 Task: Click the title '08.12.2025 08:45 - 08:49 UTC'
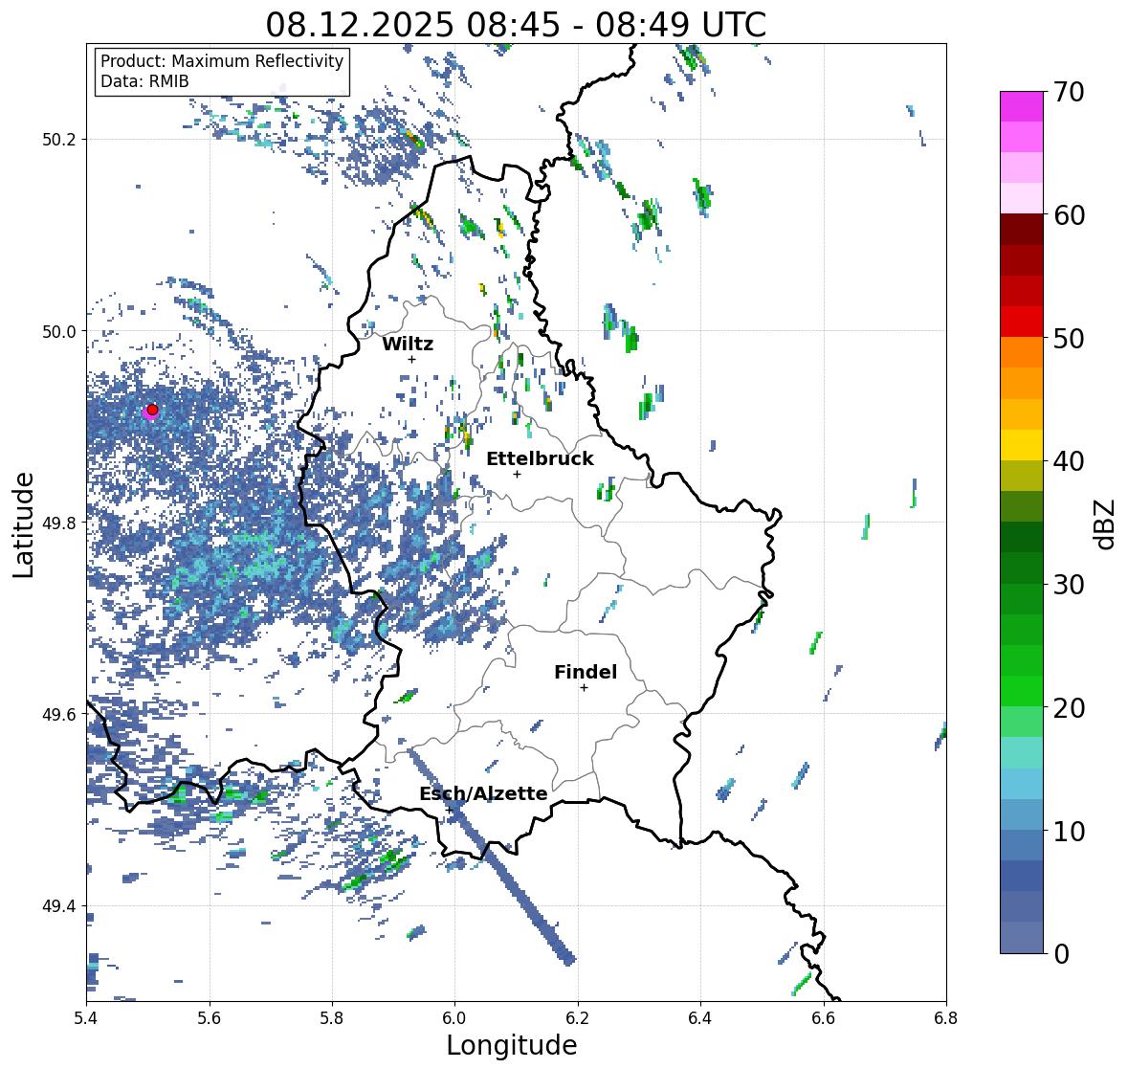516,25
